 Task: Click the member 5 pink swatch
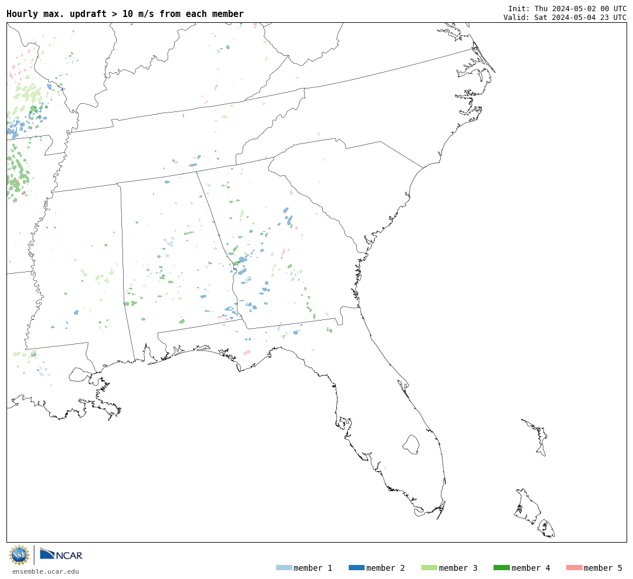(x=574, y=568)
